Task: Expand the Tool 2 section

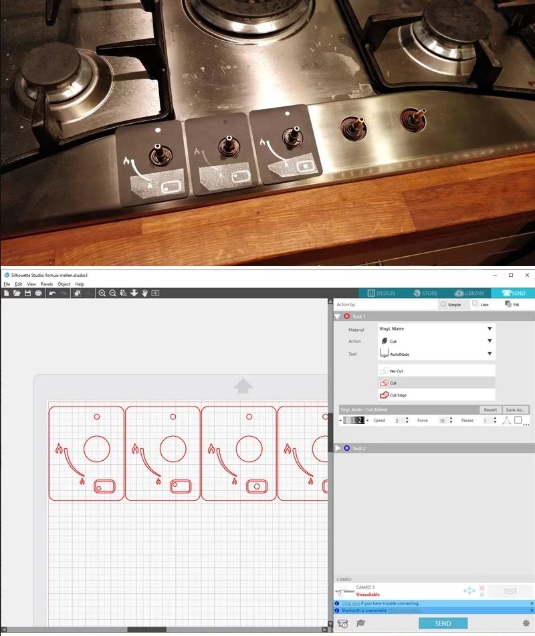Action: 338,448
